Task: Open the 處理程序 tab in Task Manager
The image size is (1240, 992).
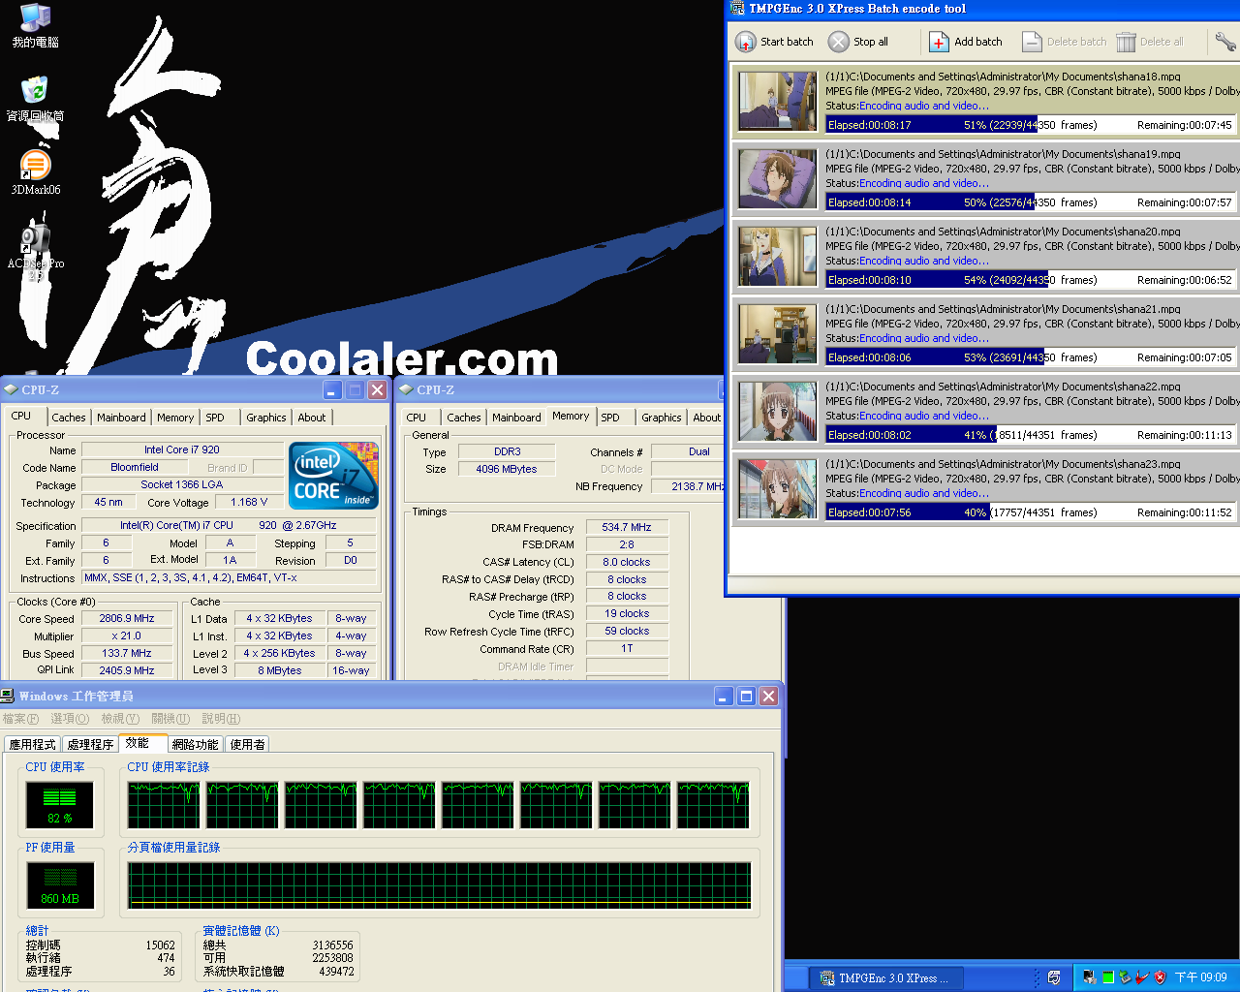Action: pyautogui.click(x=90, y=744)
